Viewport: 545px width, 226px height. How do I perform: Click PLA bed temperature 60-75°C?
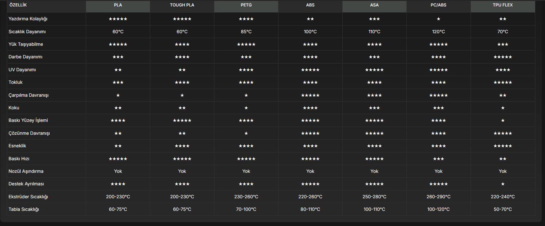[x=118, y=209]
